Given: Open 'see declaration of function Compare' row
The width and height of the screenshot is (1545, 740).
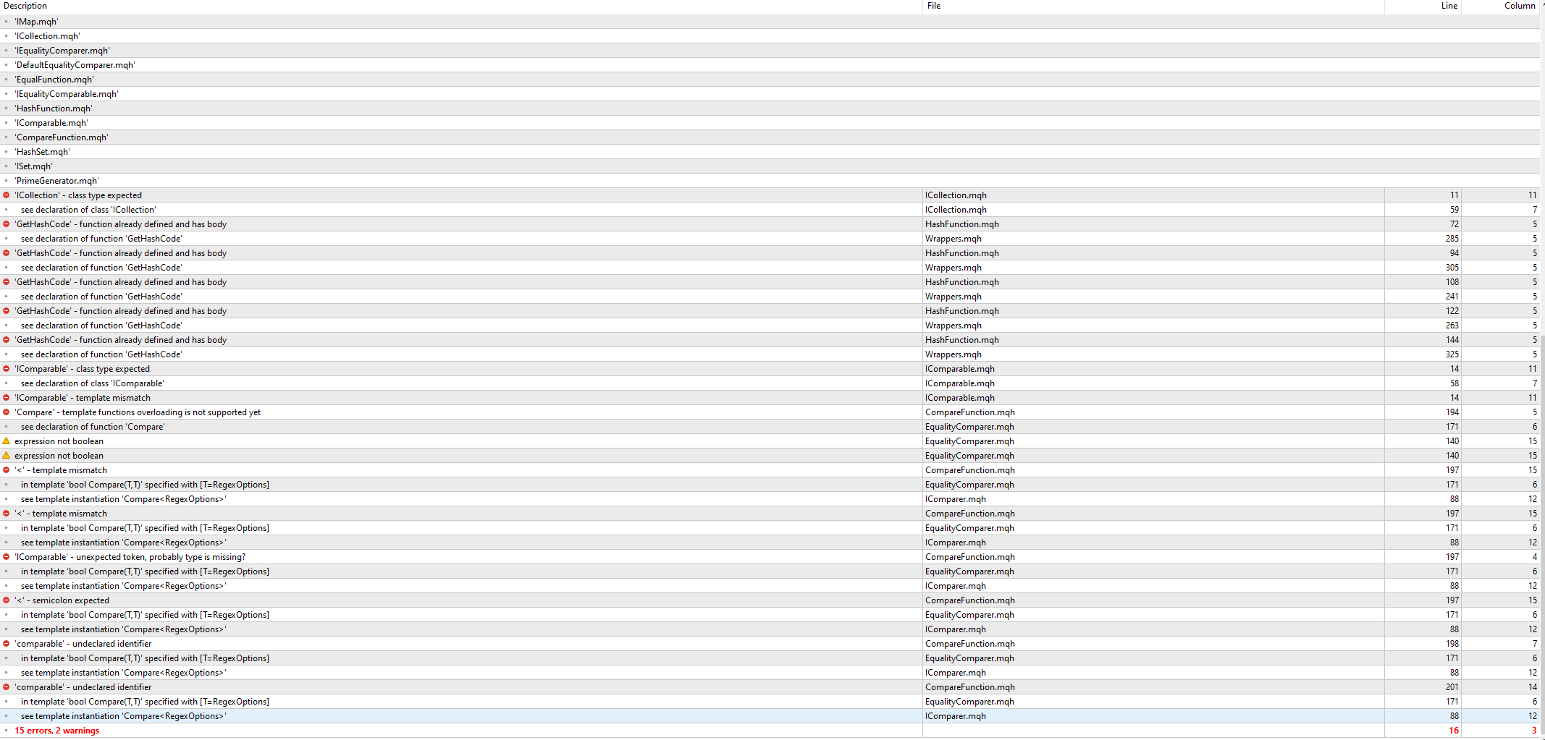Looking at the screenshot, I should coord(93,427).
